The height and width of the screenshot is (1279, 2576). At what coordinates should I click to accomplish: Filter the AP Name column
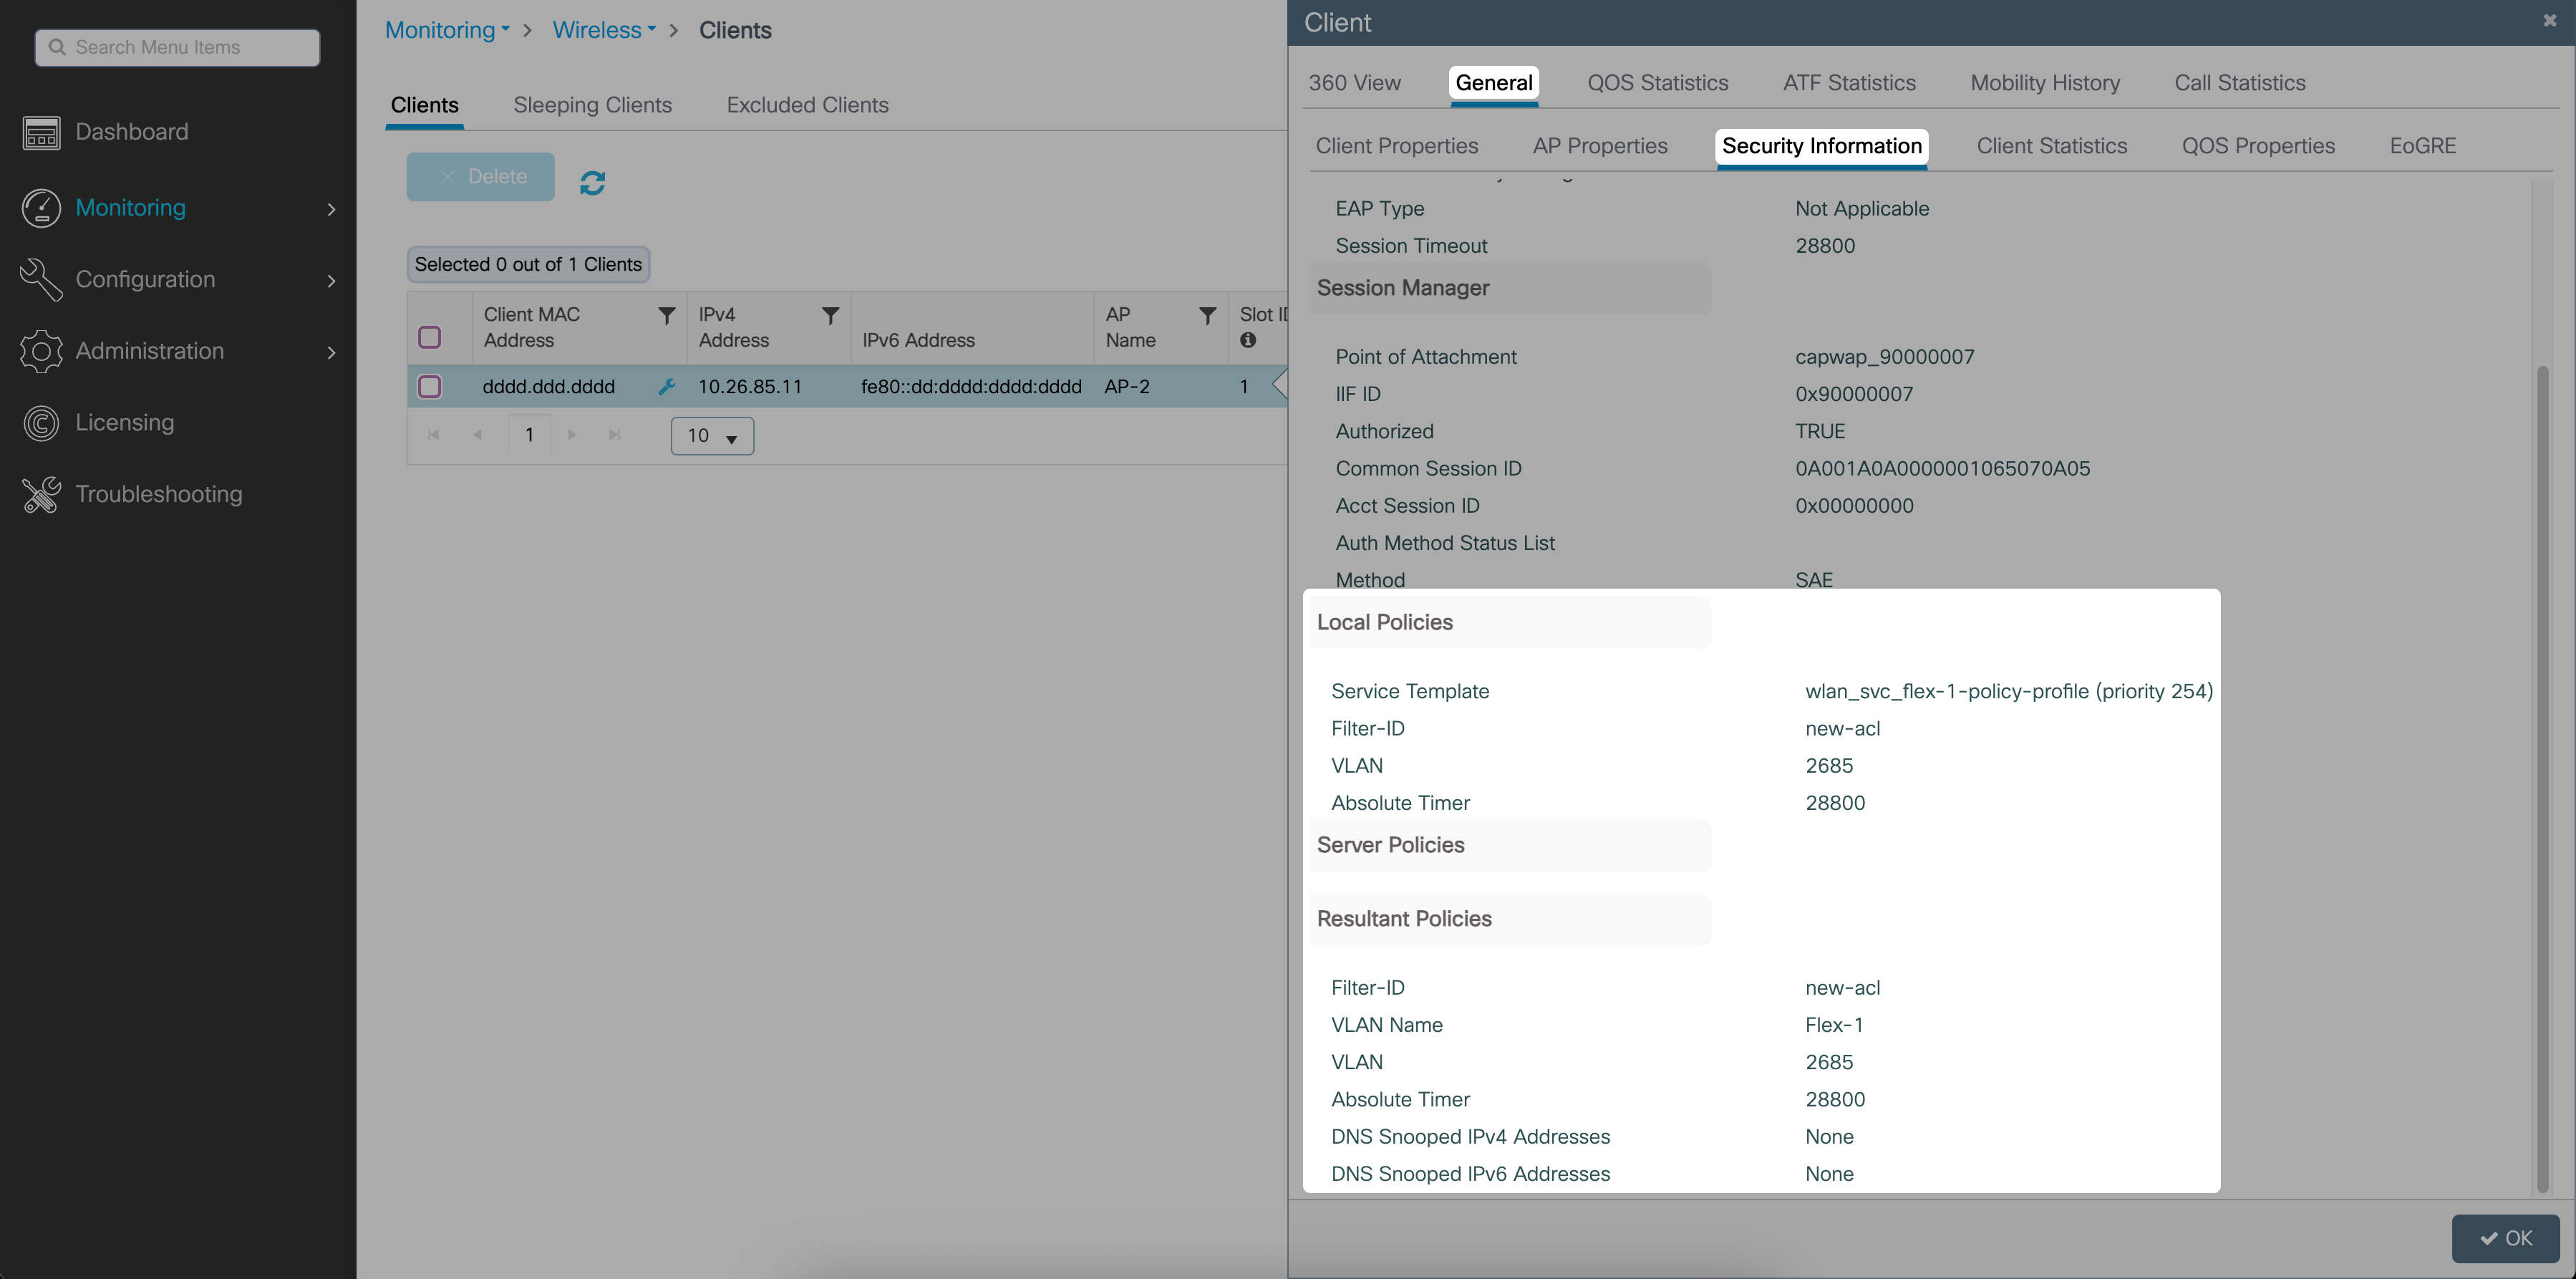(x=1207, y=316)
